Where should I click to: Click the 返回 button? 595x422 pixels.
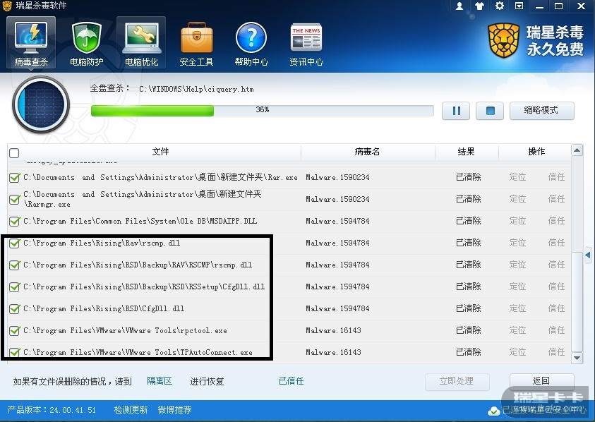tap(541, 381)
